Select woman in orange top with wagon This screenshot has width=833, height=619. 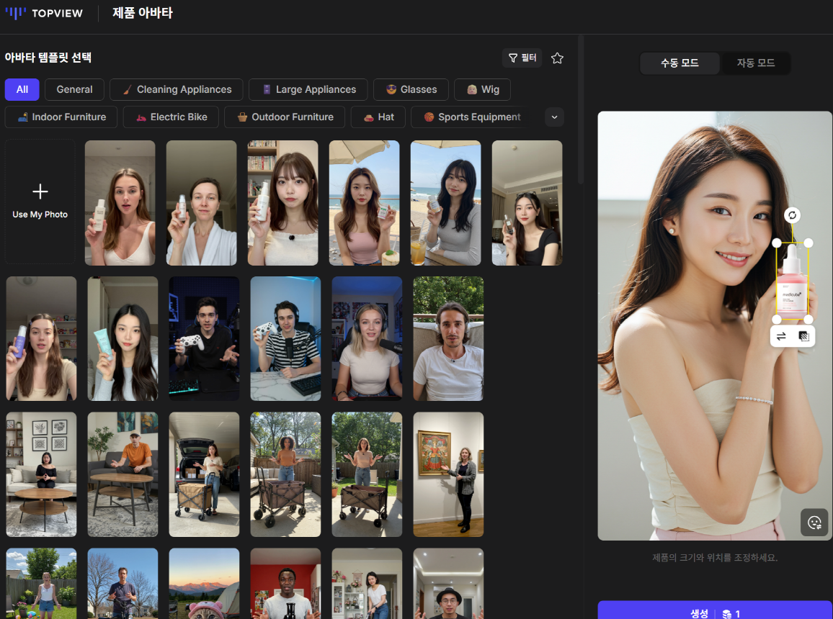286,474
